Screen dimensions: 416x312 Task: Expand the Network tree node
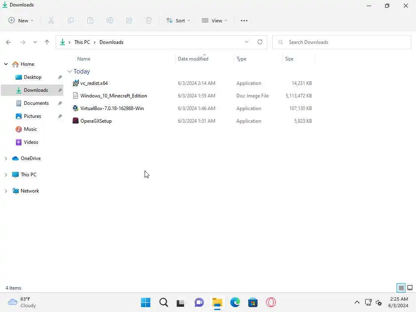click(6, 191)
